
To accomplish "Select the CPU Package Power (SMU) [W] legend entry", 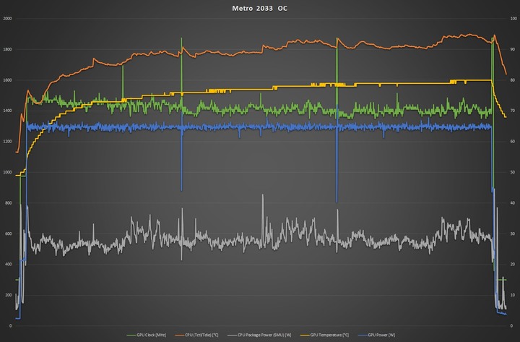I will click(259, 335).
